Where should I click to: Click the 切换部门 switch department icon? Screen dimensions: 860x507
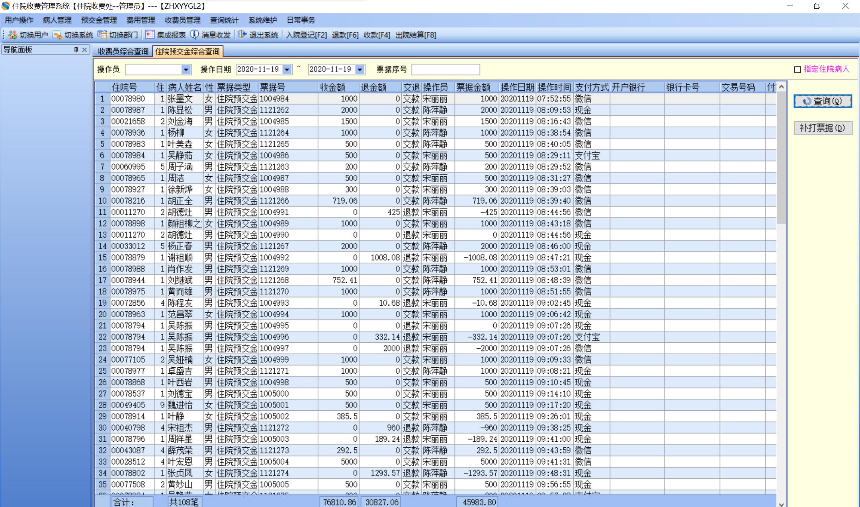click(x=102, y=35)
